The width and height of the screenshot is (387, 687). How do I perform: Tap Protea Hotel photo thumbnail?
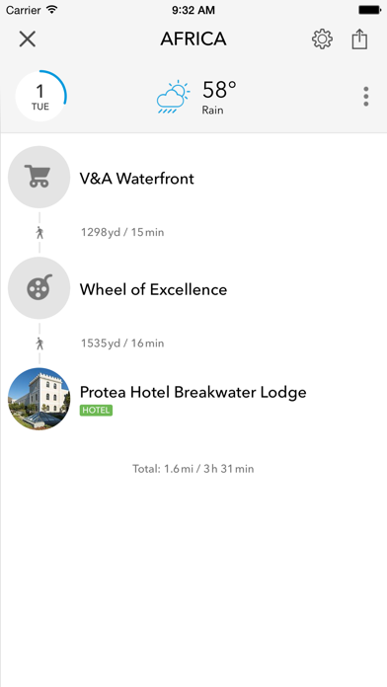click(x=39, y=399)
